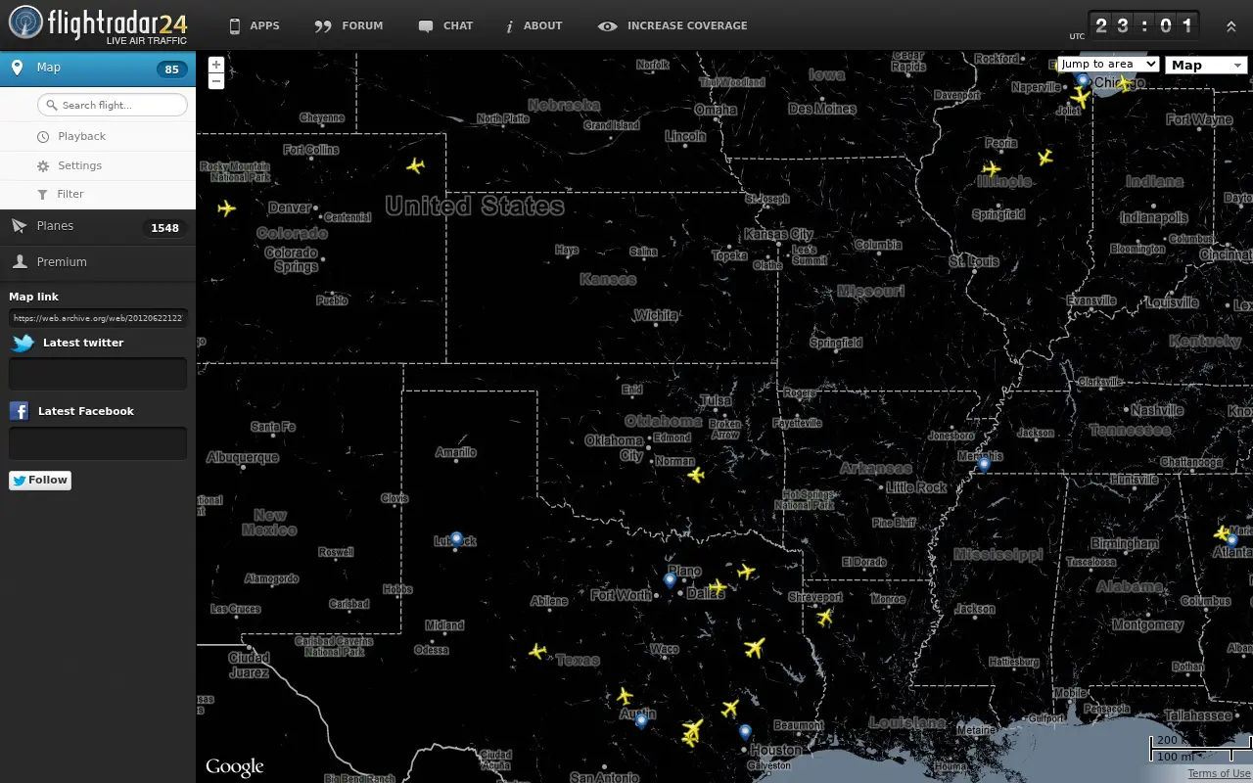Click the Memphis airport pin
The image size is (1253, 783).
coord(984,465)
